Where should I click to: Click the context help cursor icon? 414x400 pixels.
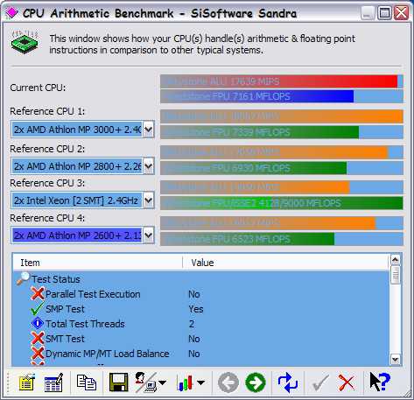point(380,382)
